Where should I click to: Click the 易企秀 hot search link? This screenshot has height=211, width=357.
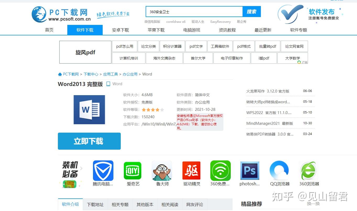point(241,22)
